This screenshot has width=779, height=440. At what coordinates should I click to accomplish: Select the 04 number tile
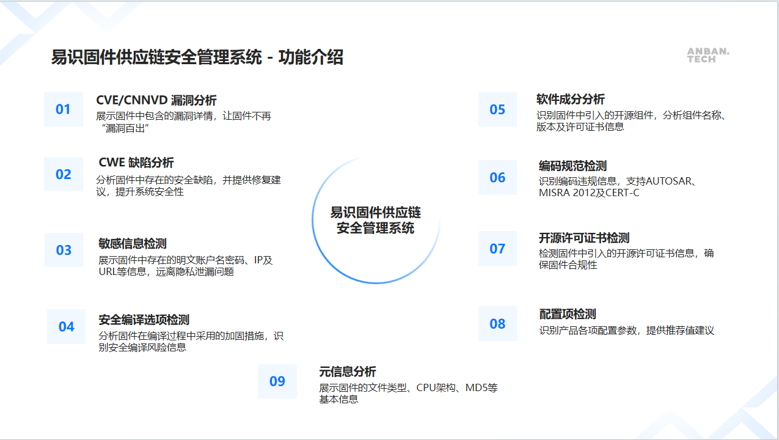click(x=67, y=327)
